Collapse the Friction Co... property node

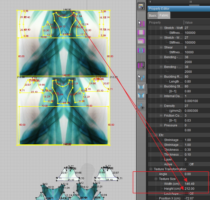click(161, 116)
